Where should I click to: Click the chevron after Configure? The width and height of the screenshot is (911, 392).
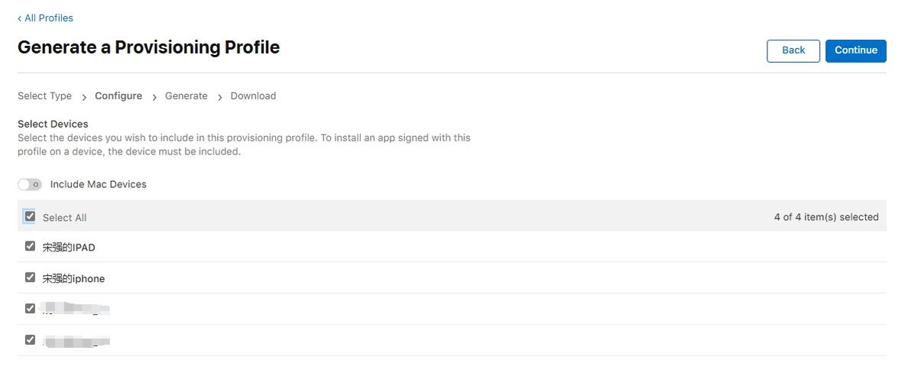154,97
